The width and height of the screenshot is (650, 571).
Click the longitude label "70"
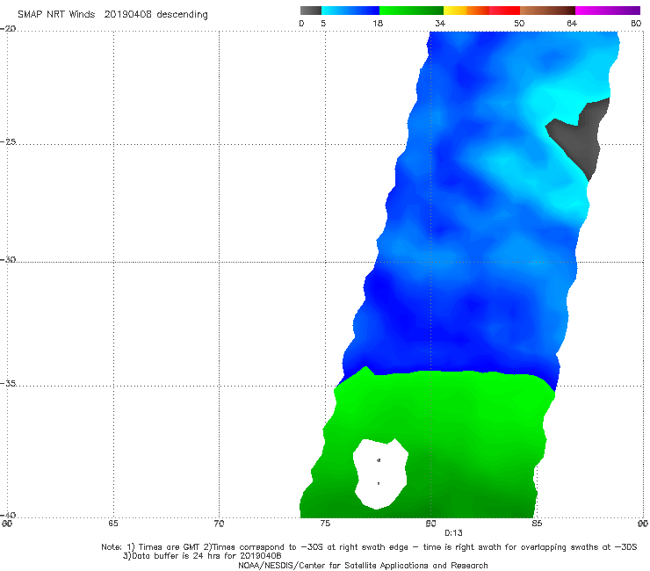219,524
